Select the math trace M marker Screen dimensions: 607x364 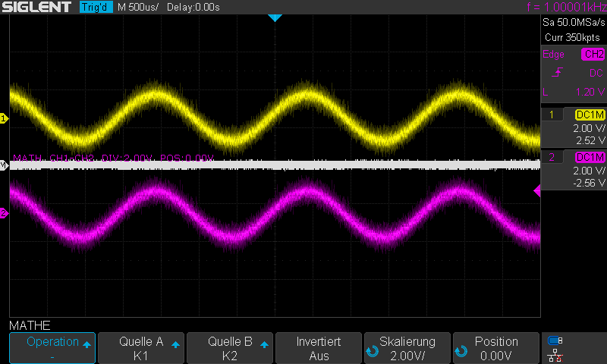pyautogui.click(x=4, y=165)
